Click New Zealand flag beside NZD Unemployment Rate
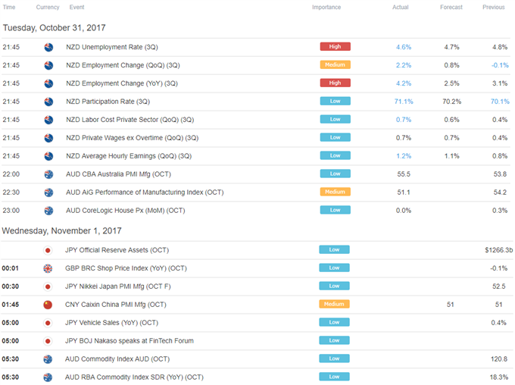 pyautogui.click(x=48, y=47)
